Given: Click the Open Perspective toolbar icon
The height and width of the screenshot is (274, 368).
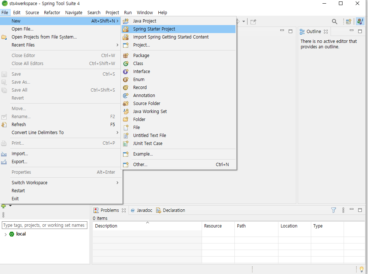Looking at the screenshot, I should click(349, 21).
